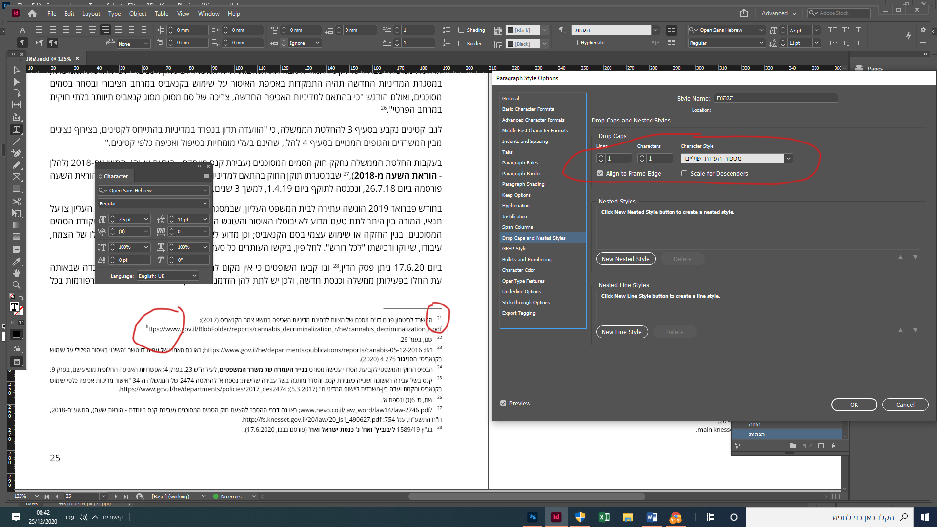Open Excel from the taskbar
The image size is (937, 527).
(604, 517)
